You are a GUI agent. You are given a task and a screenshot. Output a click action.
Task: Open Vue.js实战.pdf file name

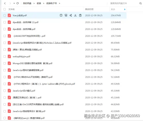[x=20, y=15]
